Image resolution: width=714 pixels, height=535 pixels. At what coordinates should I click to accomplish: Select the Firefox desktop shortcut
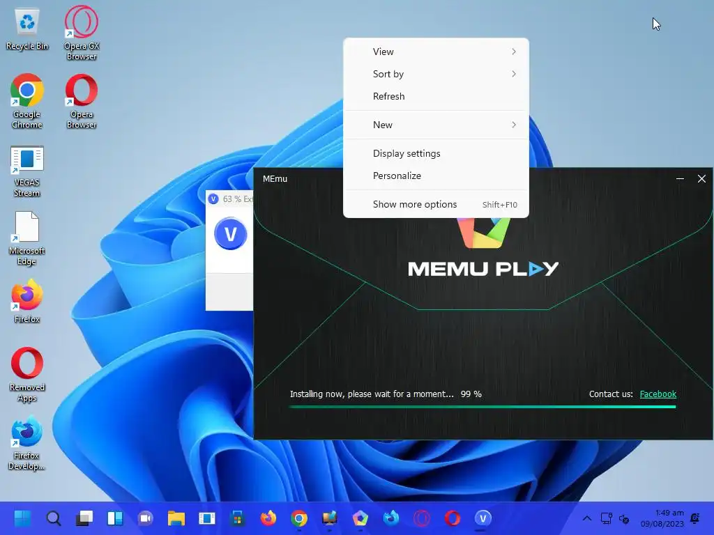point(27,302)
